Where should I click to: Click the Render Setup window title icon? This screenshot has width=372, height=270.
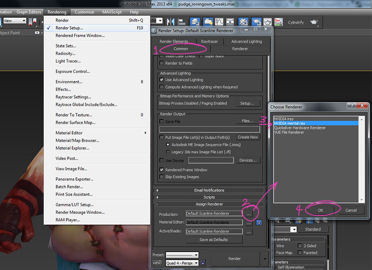(x=154, y=31)
